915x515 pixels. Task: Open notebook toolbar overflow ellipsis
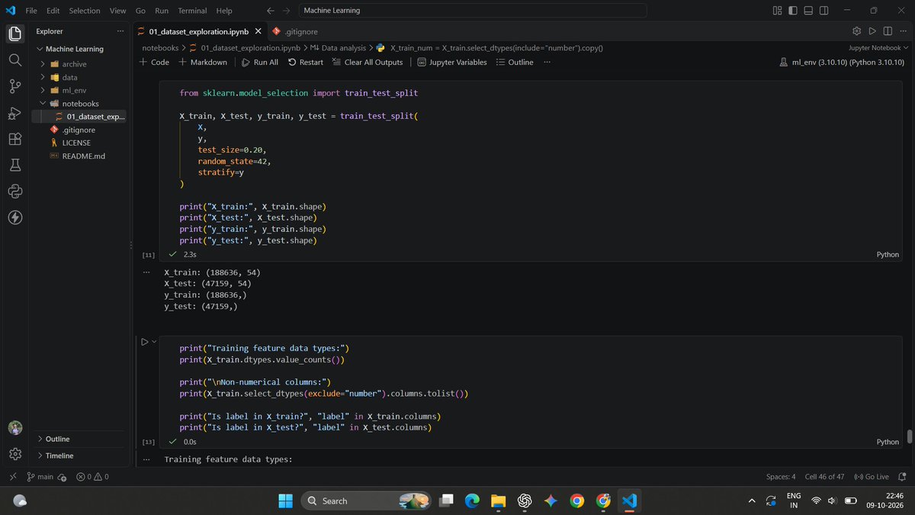pyautogui.click(x=547, y=62)
